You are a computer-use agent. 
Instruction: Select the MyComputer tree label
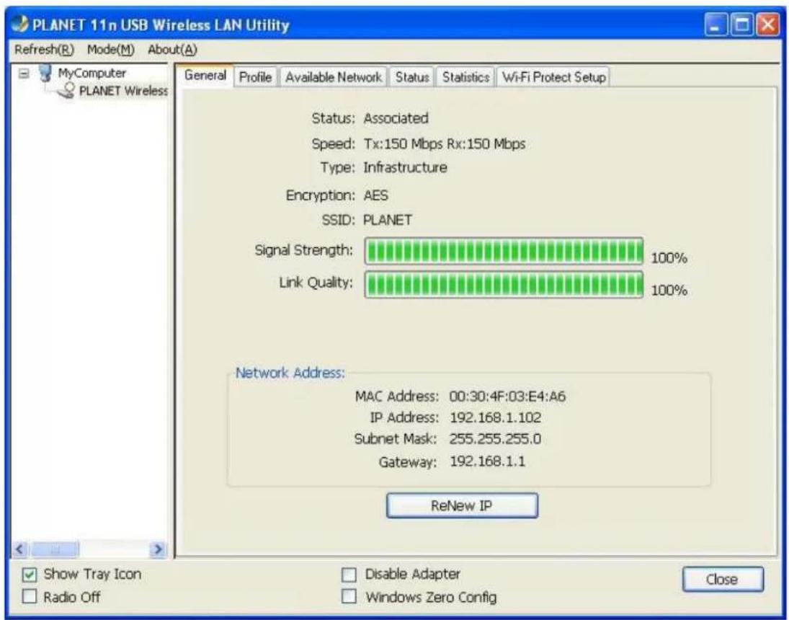tap(92, 74)
